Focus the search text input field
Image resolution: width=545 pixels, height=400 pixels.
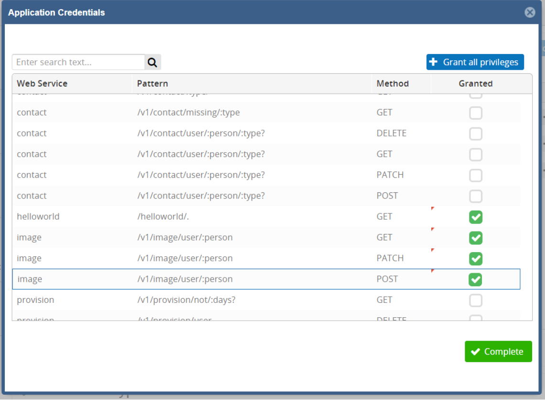pos(78,62)
